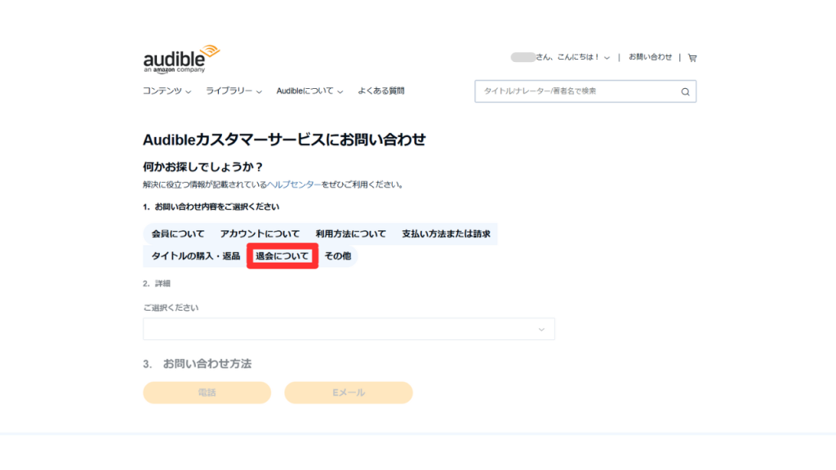
Task: Select the タイトルの購入・返品 topic
Action: pos(196,256)
